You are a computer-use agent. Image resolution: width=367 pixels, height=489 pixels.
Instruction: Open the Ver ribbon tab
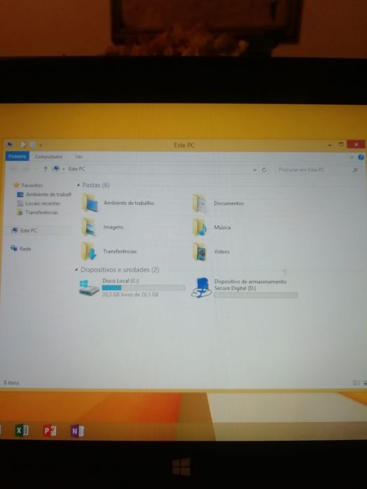click(x=78, y=156)
